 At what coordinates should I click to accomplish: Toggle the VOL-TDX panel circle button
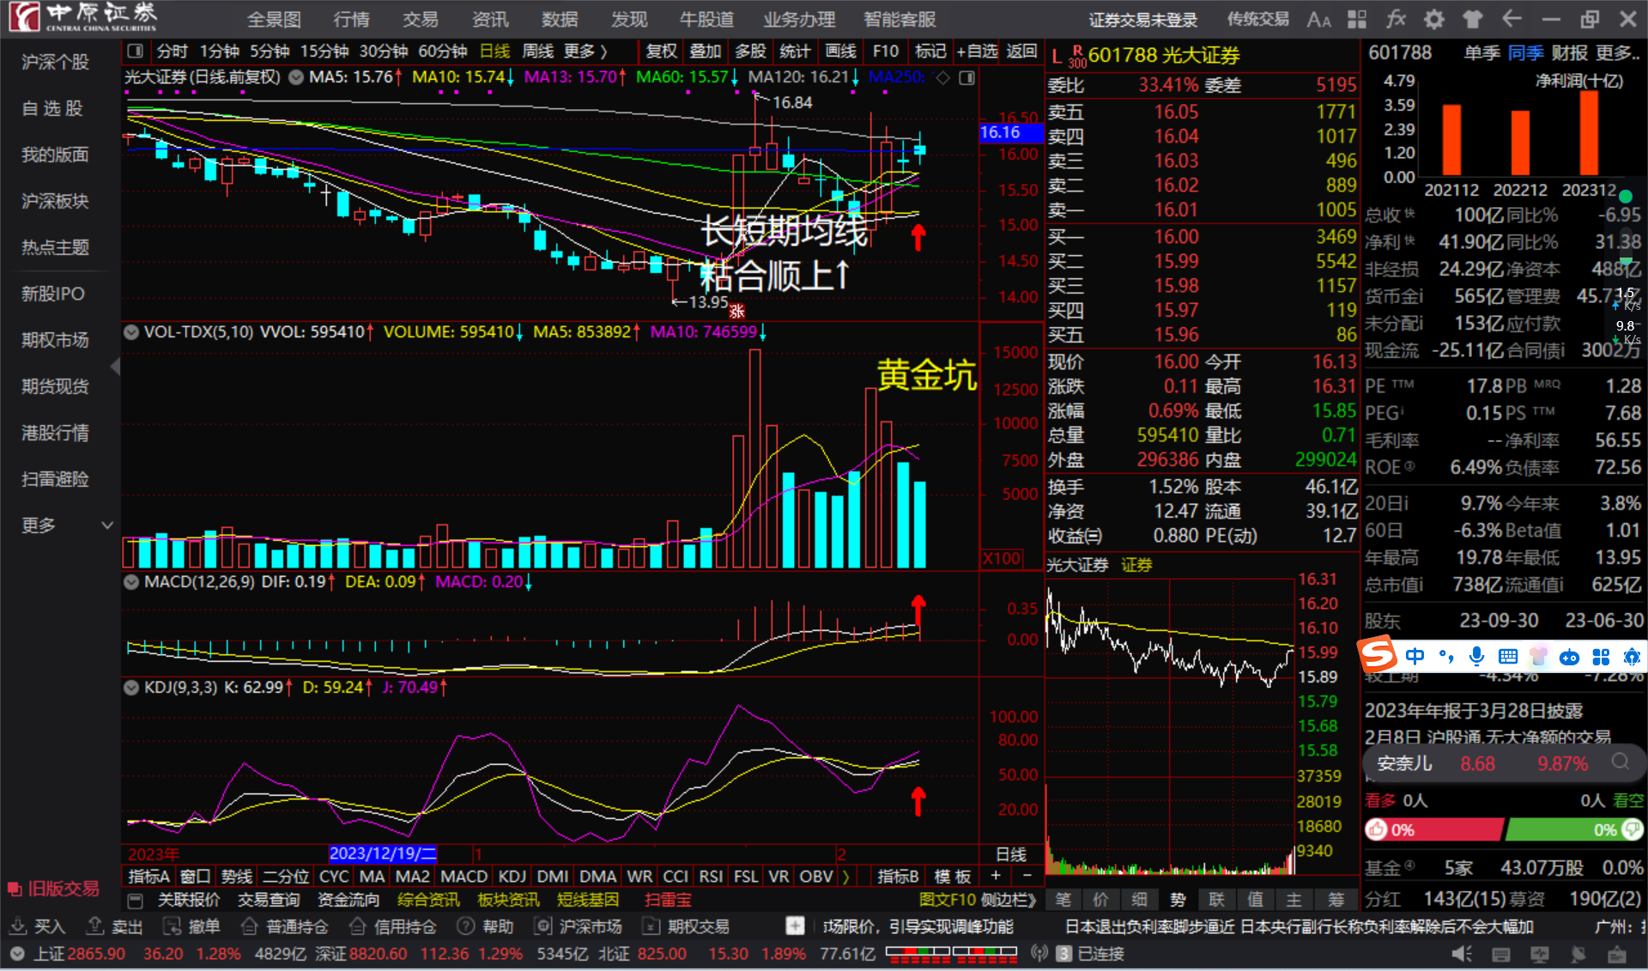(x=131, y=331)
